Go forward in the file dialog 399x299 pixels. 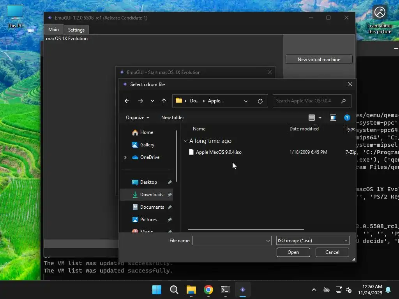140,101
